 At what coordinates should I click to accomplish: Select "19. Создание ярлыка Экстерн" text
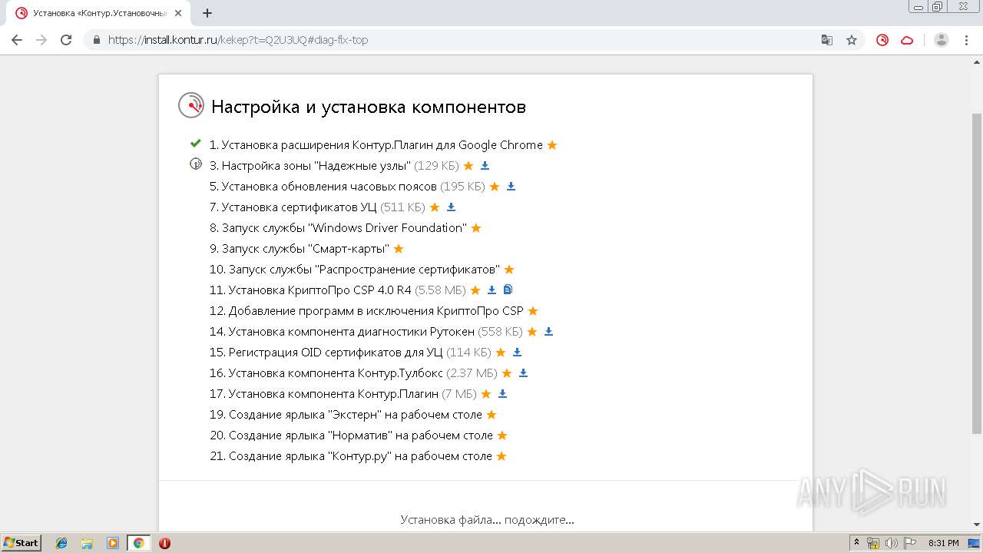coord(346,414)
